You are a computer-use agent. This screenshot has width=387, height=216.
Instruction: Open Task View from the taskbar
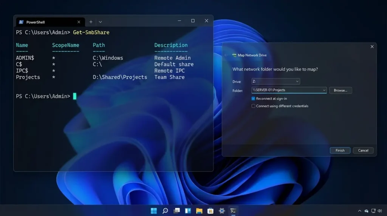pos(176,211)
